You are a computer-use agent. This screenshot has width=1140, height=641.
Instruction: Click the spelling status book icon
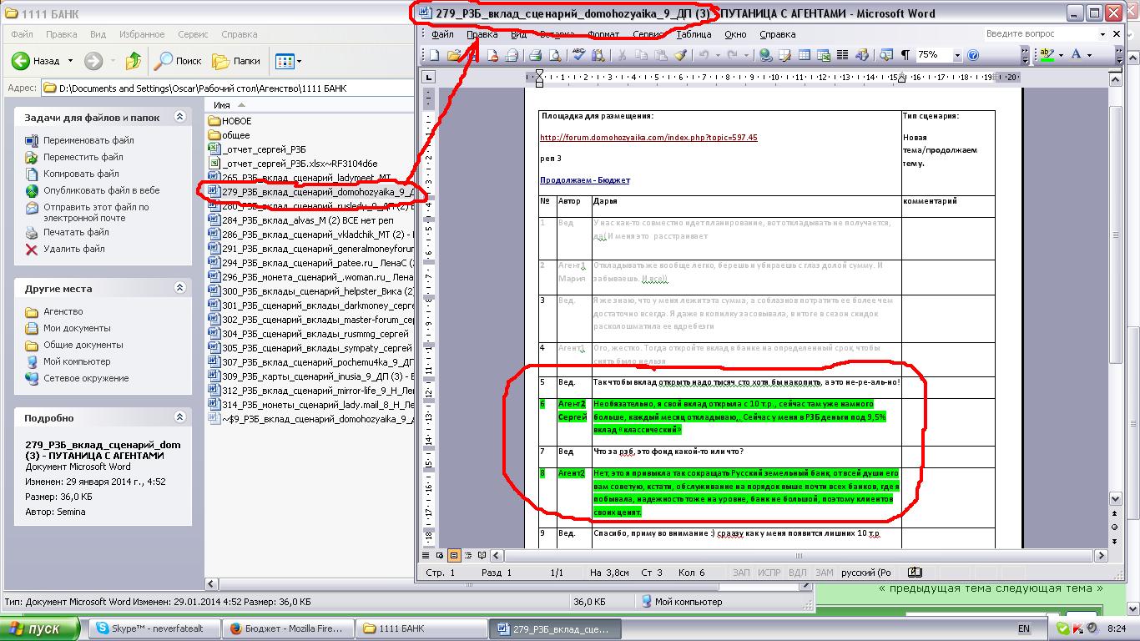[915, 573]
